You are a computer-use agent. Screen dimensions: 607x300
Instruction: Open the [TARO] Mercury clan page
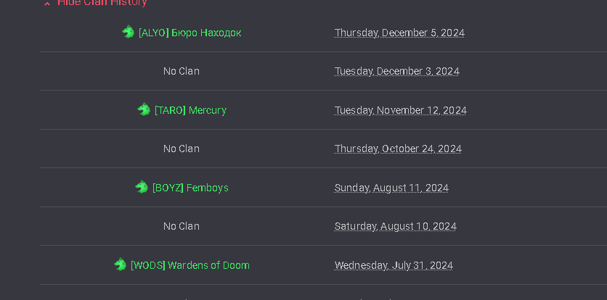(x=190, y=110)
